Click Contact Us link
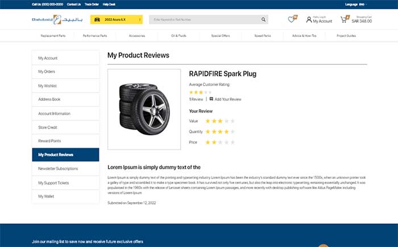 pos(74,5)
